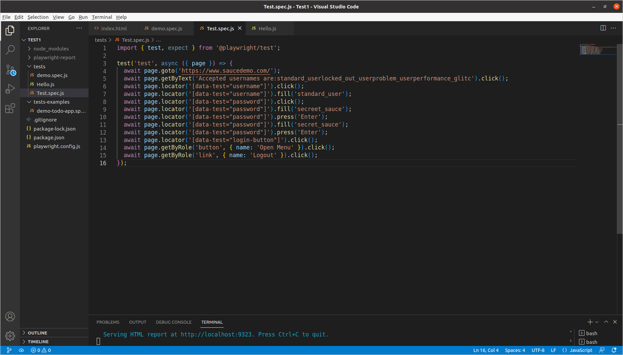Screen dimensions: 623x355
Task: Open the Go menu
Action: click(x=72, y=17)
